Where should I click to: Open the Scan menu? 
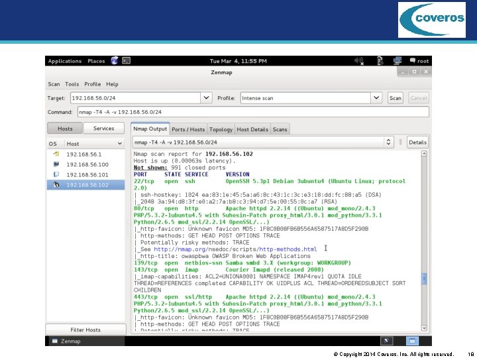tap(54, 84)
